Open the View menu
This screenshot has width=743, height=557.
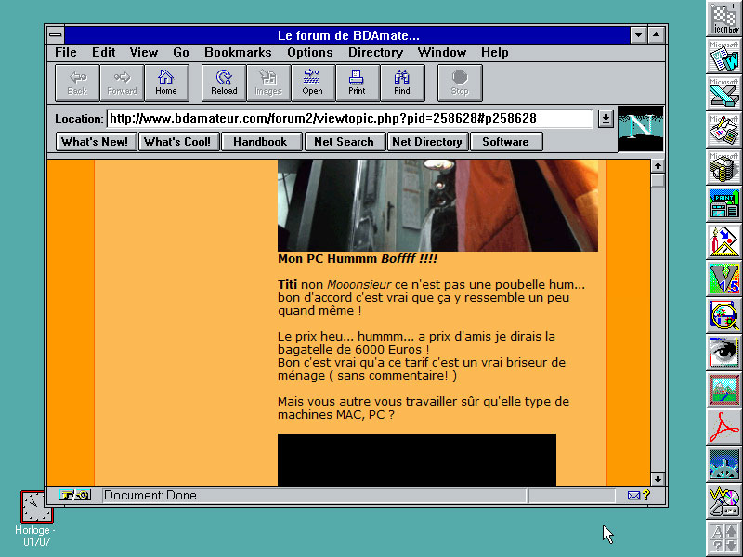click(x=144, y=53)
